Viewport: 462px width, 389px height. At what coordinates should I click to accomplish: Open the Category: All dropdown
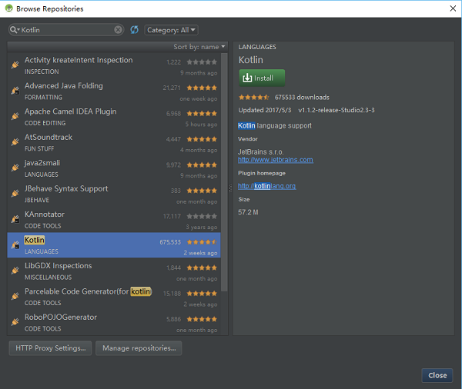[171, 30]
